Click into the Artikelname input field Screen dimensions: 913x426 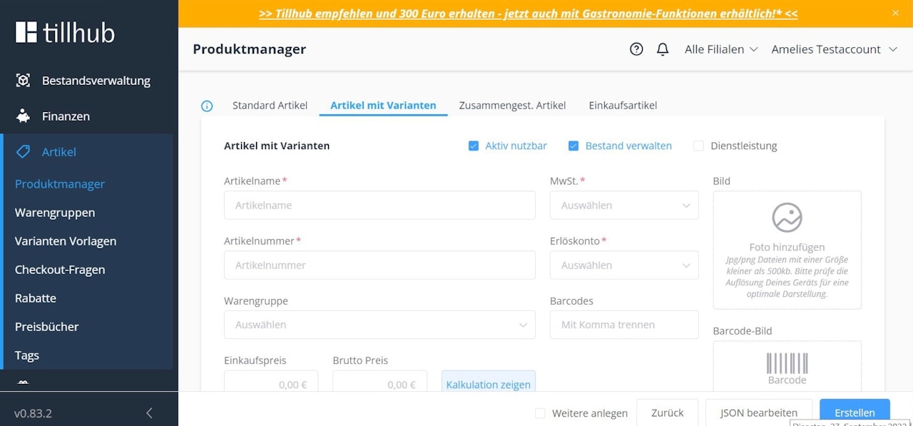379,205
